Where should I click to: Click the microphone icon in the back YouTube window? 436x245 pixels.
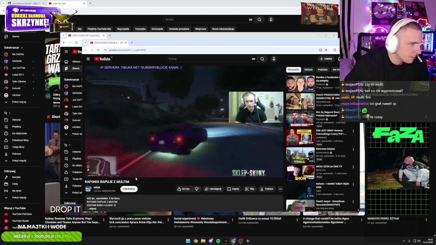coord(271,19)
